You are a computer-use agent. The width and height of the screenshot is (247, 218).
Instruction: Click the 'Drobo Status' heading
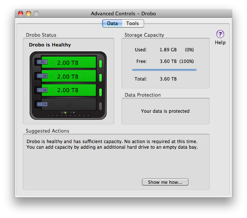pos(41,35)
